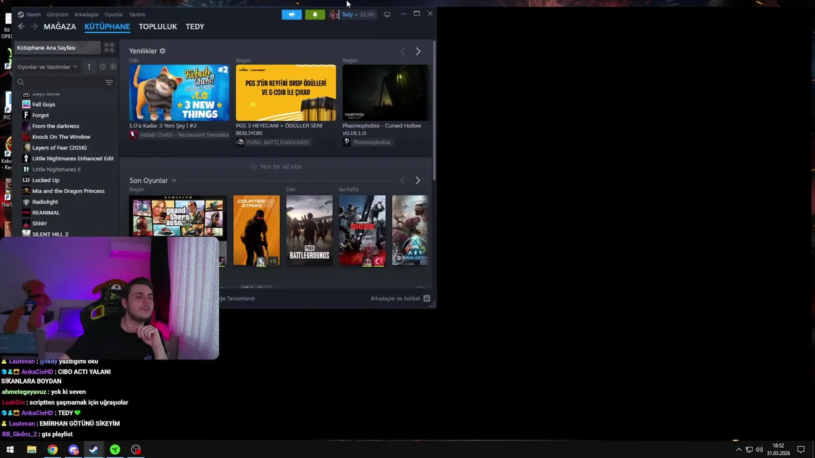
Task: Click Yeni bir raf ekle
Action: [276, 167]
